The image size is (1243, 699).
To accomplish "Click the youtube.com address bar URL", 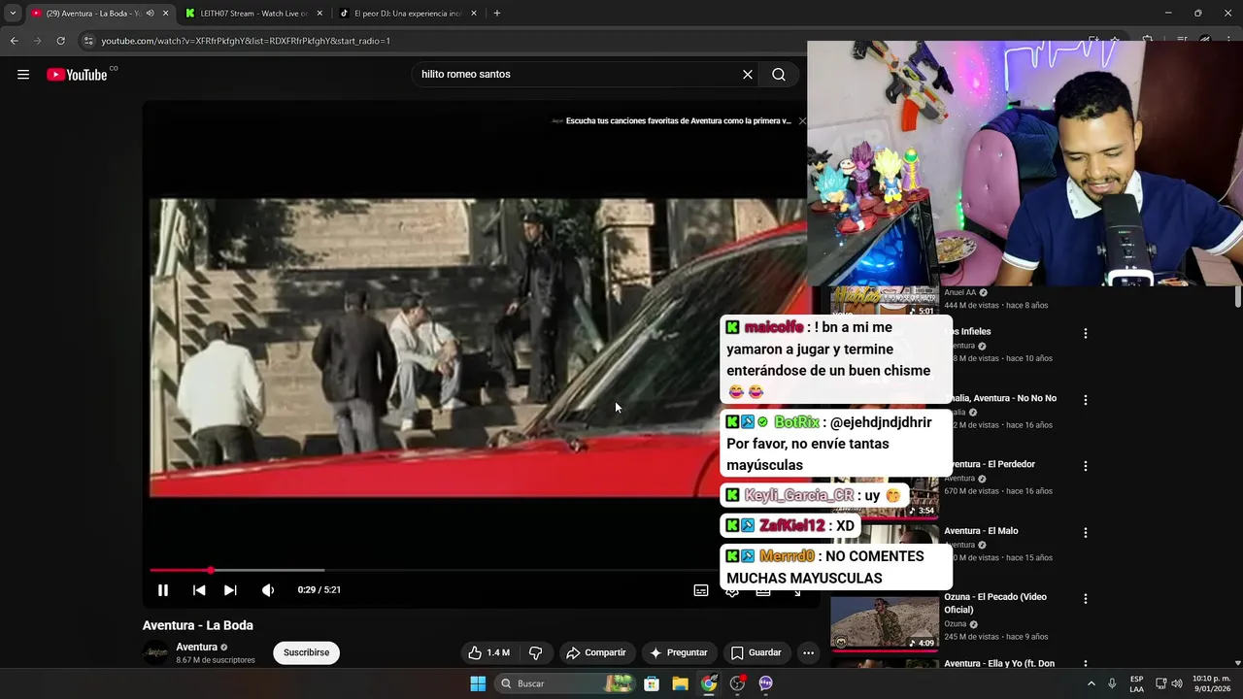I will pyautogui.click(x=246, y=41).
